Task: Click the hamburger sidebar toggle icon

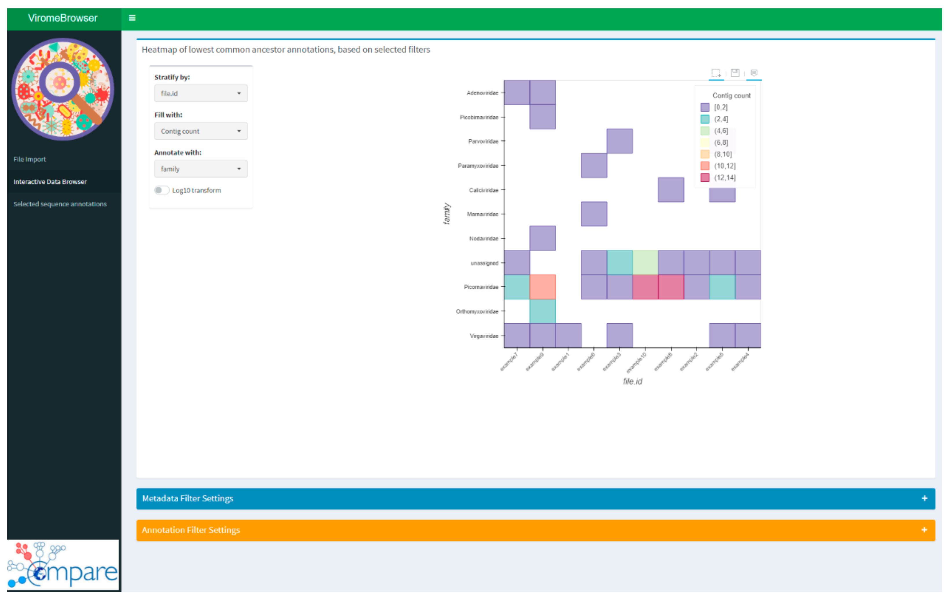Action: [132, 18]
